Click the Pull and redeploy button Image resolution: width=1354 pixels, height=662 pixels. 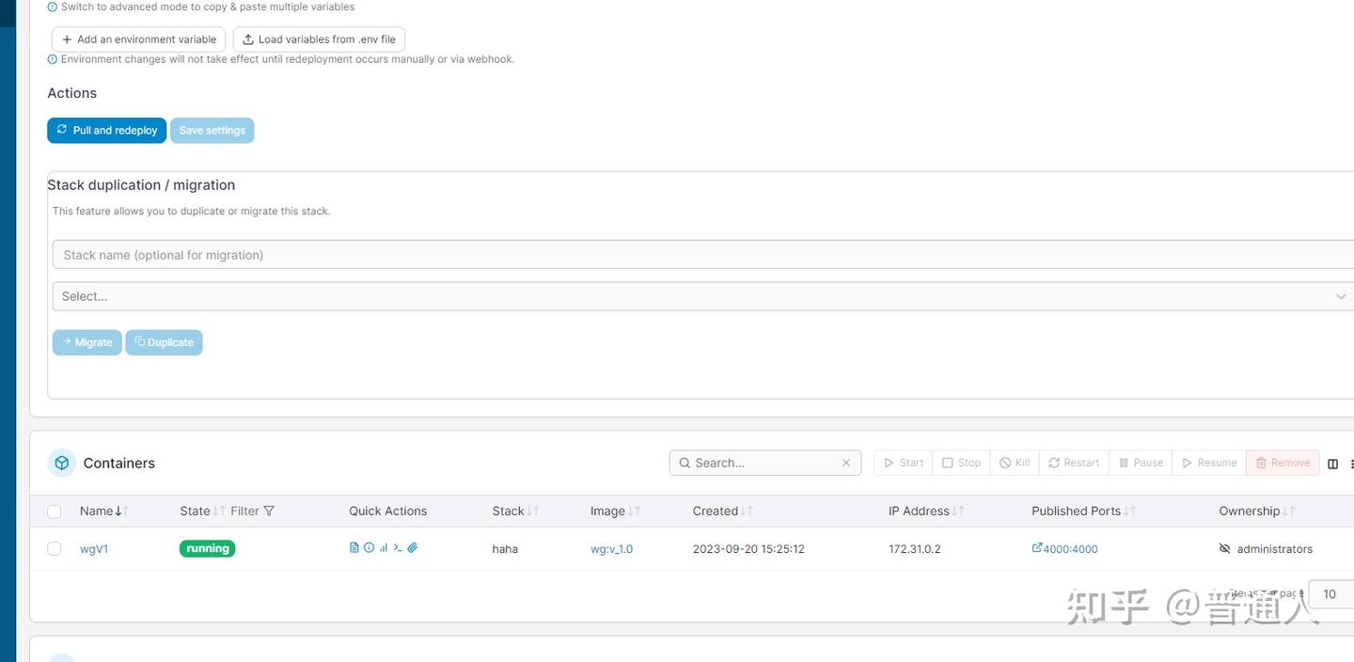pos(107,131)
